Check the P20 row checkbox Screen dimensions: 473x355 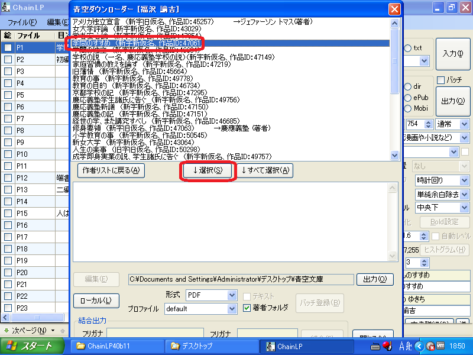click(8, 272)
